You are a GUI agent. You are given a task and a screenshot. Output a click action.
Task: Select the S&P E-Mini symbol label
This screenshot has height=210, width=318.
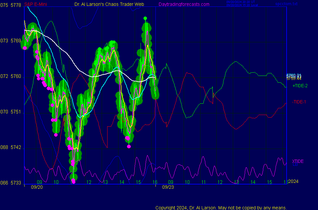tap(36, 4)
